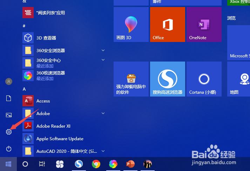Expand the 360安全中心 folder chevron
This screenshot has height=171, width=250.
pos(103,60)
